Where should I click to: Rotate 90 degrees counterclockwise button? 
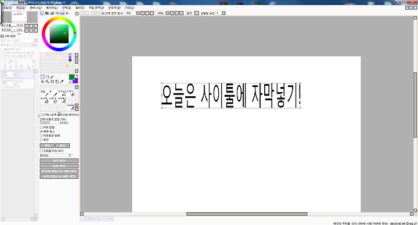(59, 171)
